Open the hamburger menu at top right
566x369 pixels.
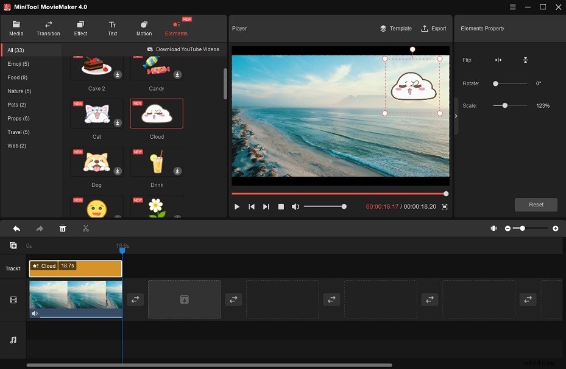pos(512,7)
